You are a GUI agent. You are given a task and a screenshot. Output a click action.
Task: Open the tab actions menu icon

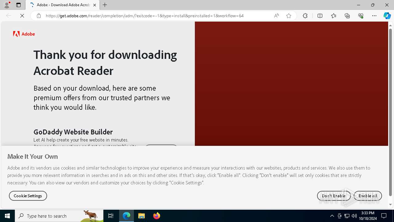[18, 5]
